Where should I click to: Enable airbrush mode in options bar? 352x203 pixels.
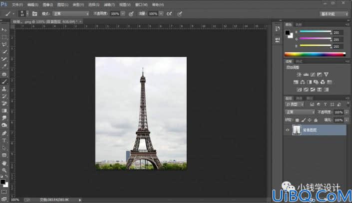(x=169, y=14)
